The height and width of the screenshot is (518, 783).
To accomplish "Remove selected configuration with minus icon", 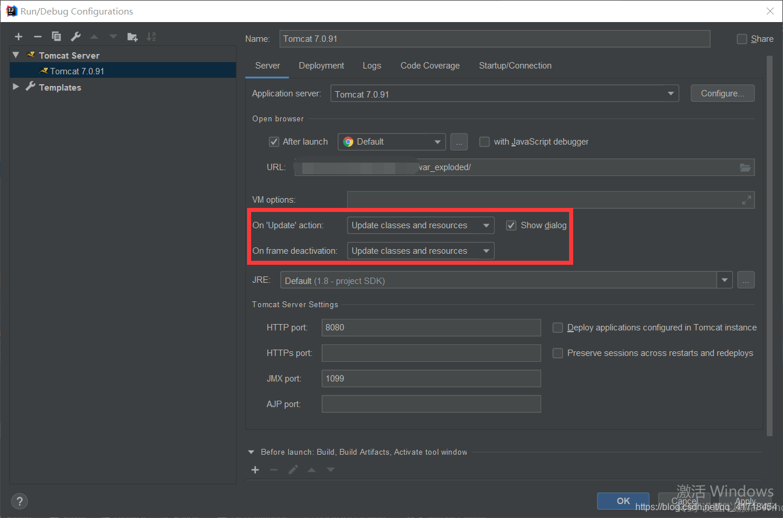I will coord(38,37).
